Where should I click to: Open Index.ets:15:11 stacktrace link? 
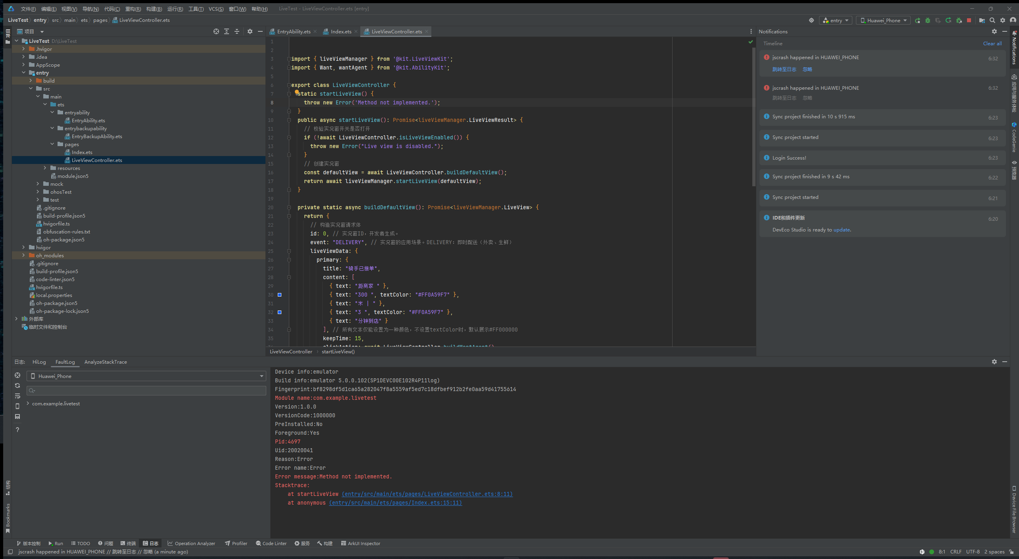click(x=395, y=503)
